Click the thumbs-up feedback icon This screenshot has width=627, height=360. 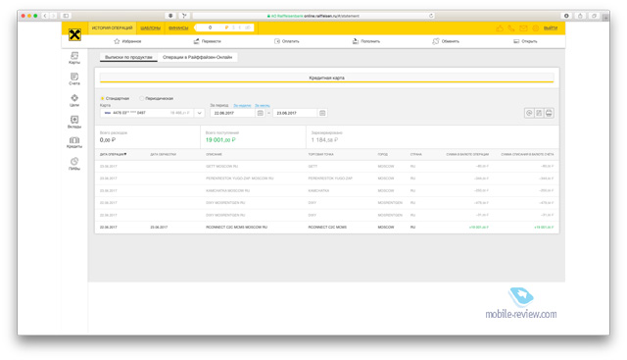point(500,28)
